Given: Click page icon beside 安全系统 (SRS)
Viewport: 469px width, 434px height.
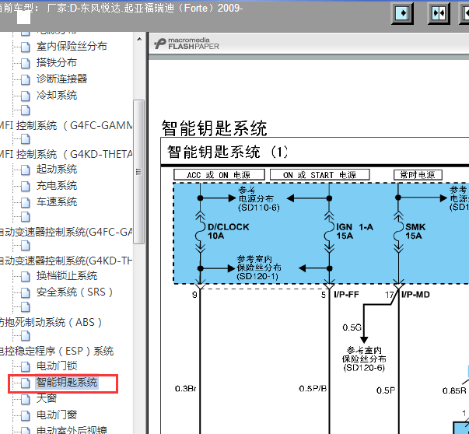Looking at the screenshot, I should point(26,292).
